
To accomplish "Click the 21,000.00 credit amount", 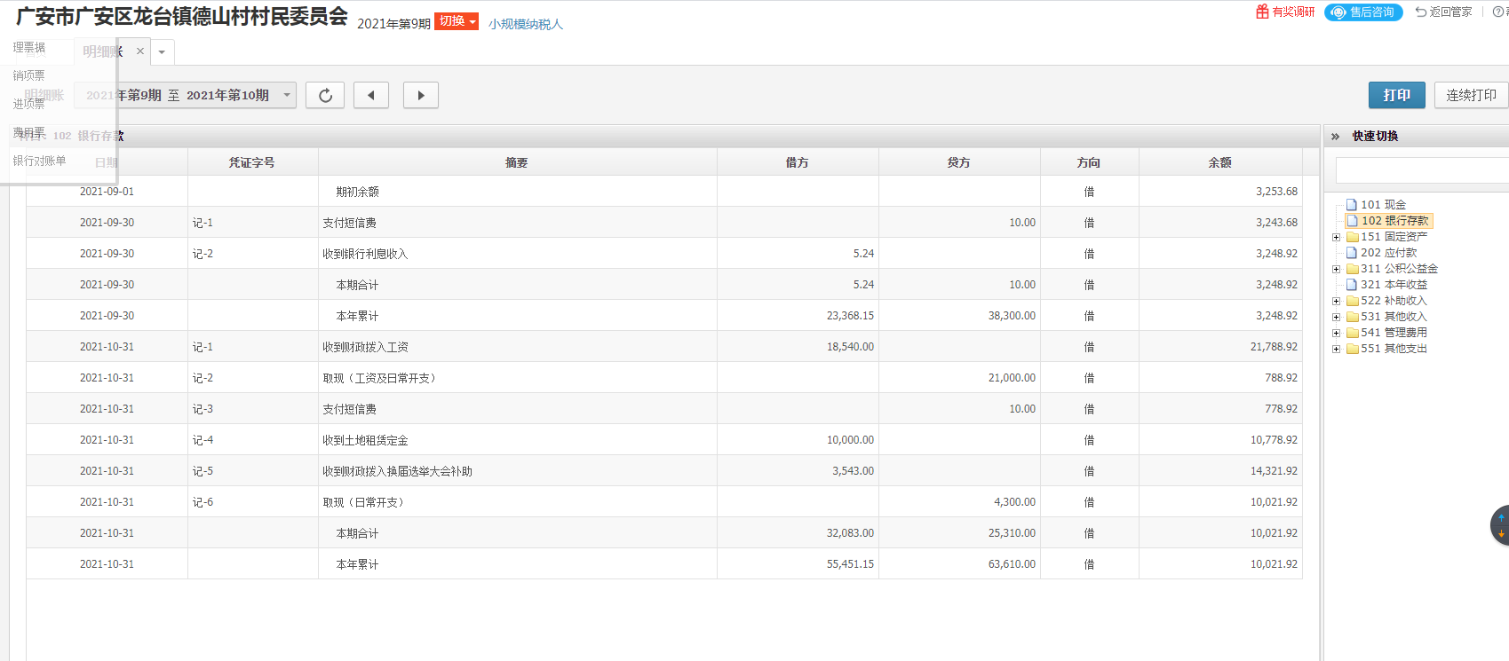I will (x=1012, y=378).
